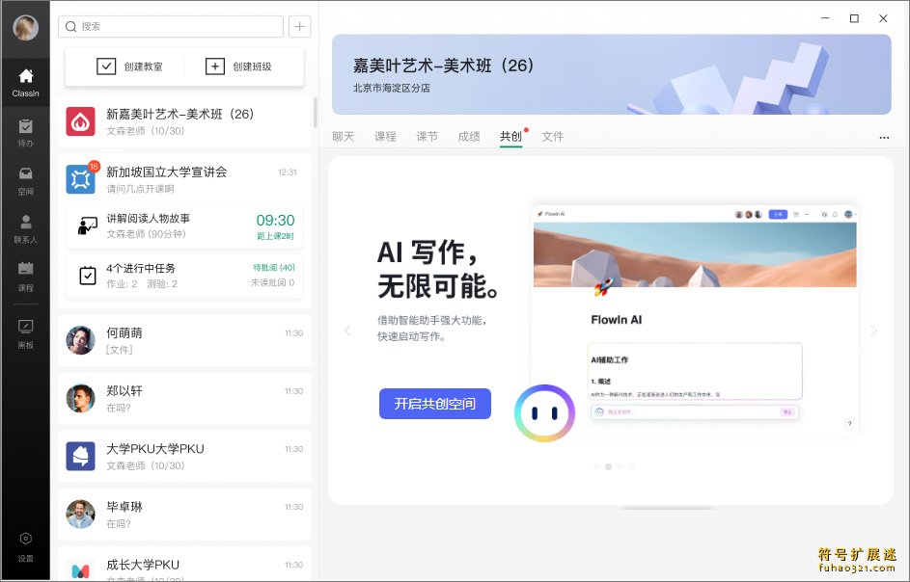Viewport: 910px width, 582px height.
Task: Click the 成长大学PKU group icon
Action: [x=81, y=569]
